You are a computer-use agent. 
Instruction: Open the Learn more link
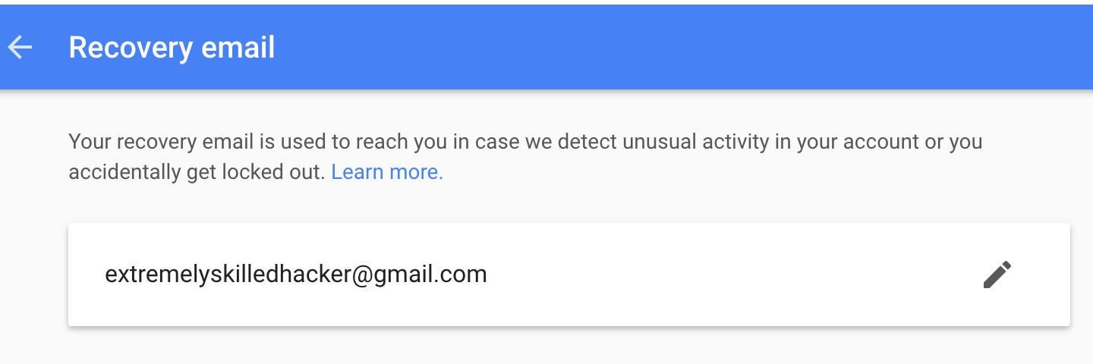387,172
